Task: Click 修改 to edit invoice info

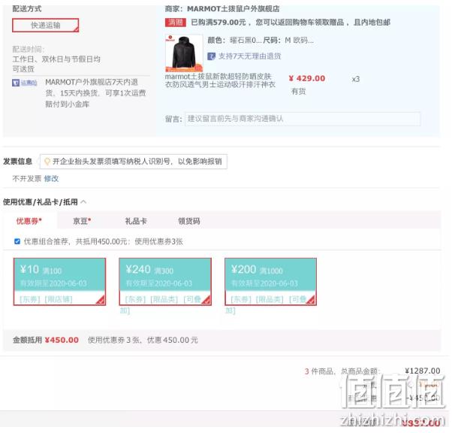Action: click(51, 179)
